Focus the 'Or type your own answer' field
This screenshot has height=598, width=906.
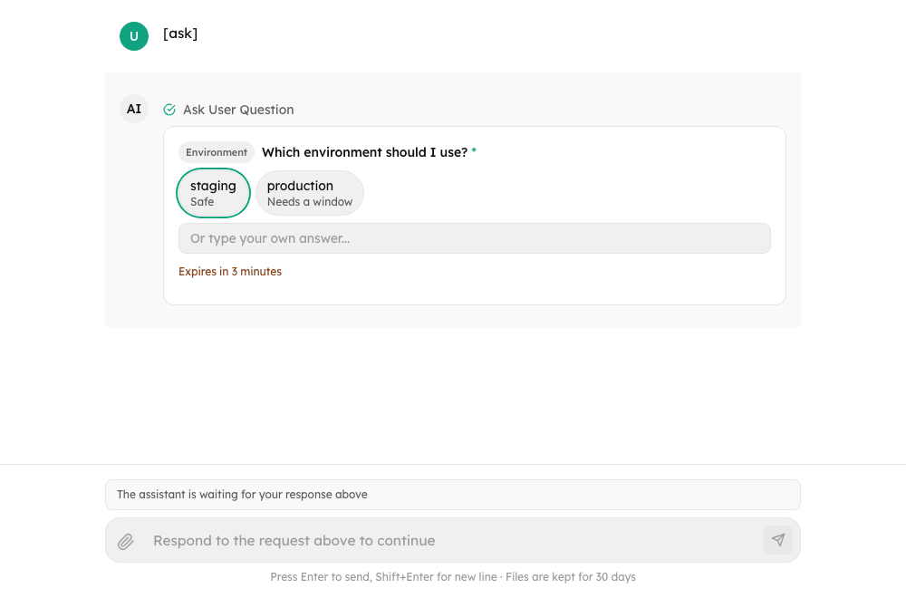click(475, 238)
